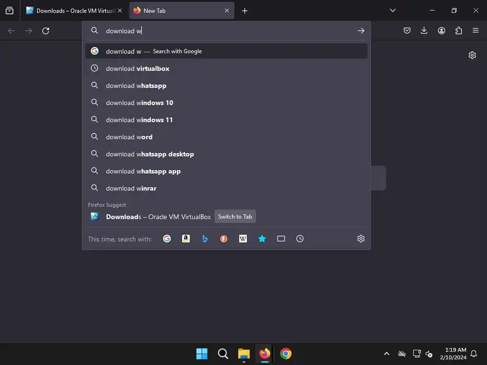Viewport: 487px width, 365px height.
Task: Show hidden system tray icons chevron
Action: [387, 354]
